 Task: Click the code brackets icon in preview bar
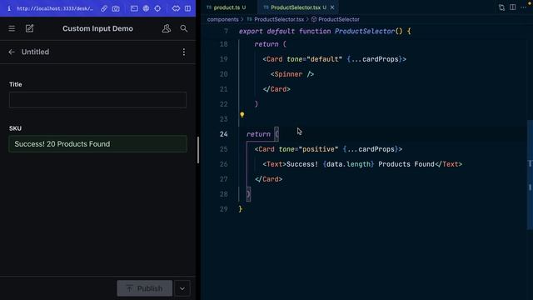pyautogui.click(x=176, y=8)
